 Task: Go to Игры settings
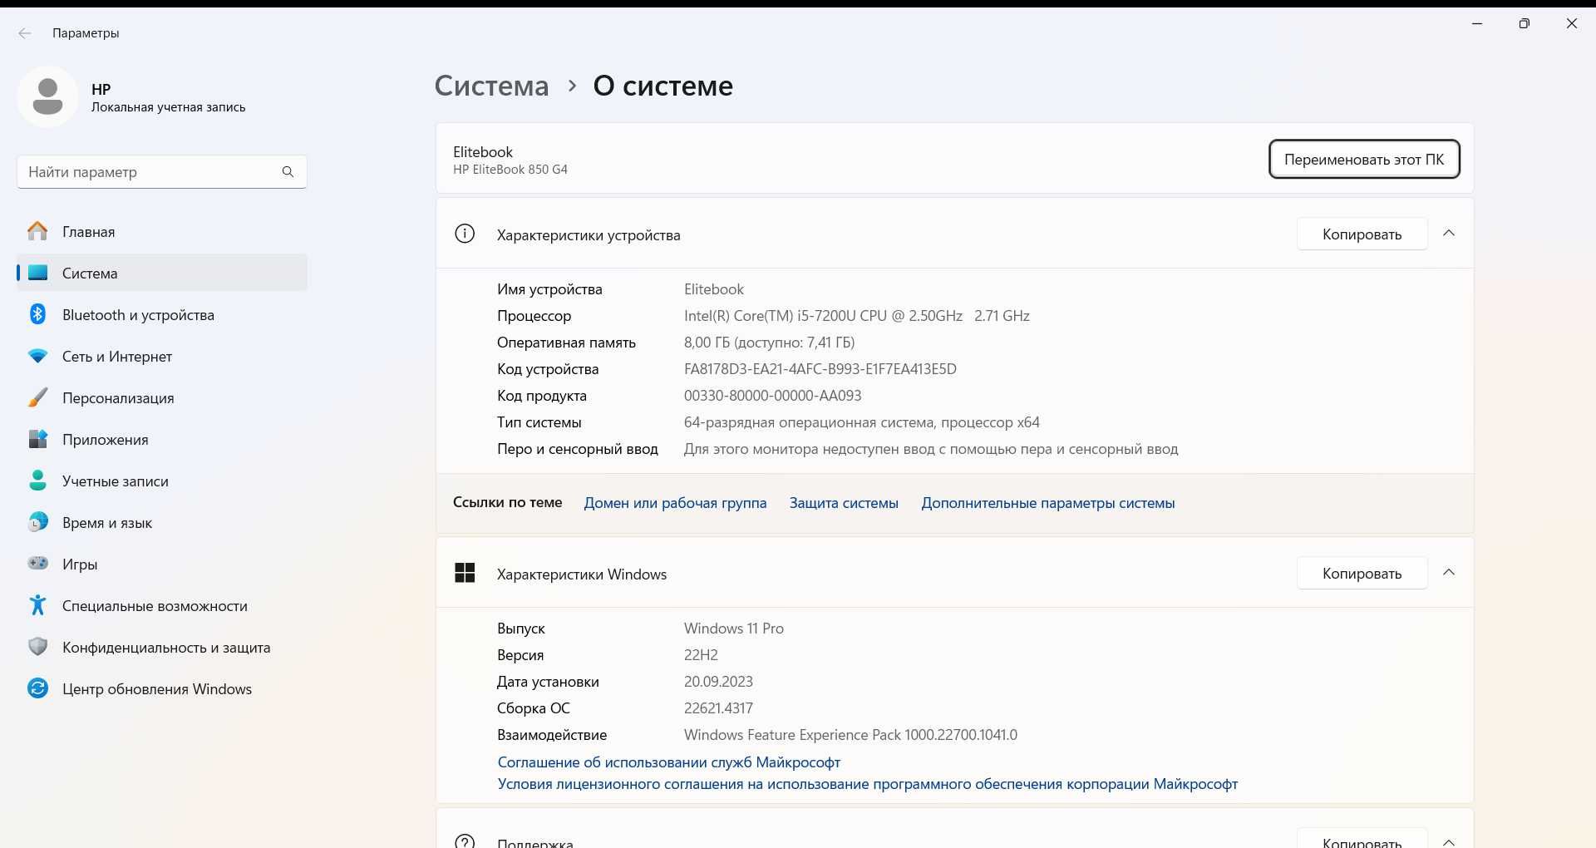pyautogui.click(x=162, y=564)
